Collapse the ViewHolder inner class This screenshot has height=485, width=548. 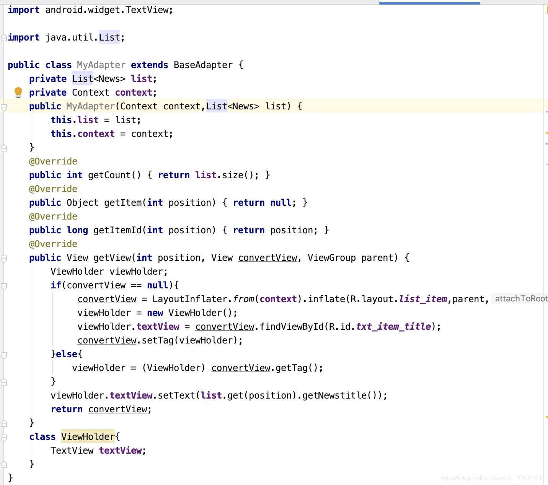[x=4, y=438]
